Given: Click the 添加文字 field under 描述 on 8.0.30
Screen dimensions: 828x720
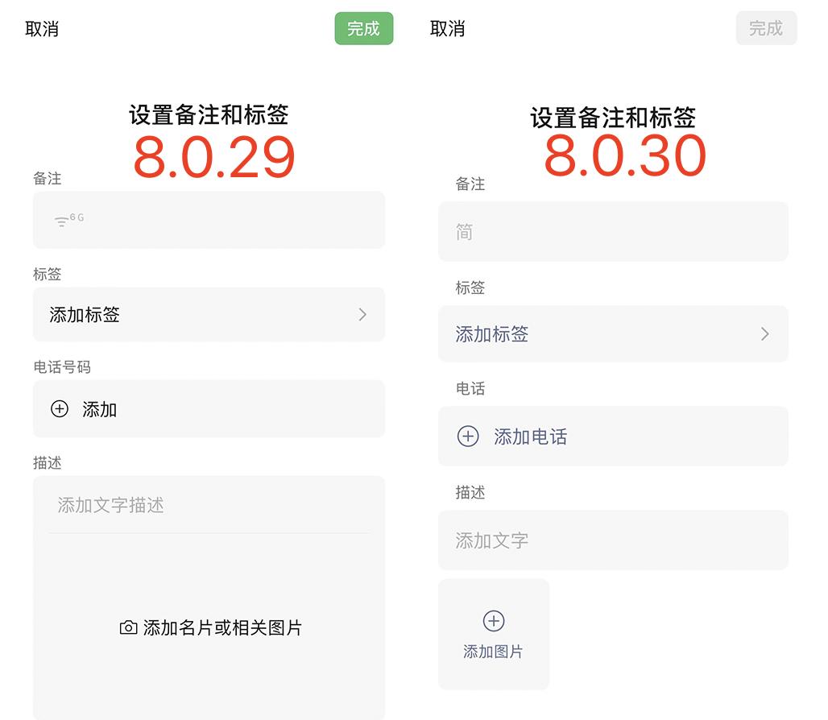Looking at the screenshot, I should coord(613,540).
